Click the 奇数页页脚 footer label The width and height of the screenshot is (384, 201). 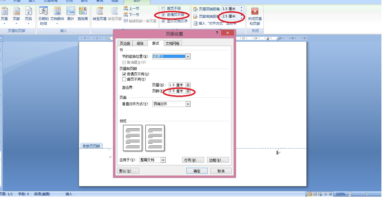pyautogui.click(x=91, y=146)
